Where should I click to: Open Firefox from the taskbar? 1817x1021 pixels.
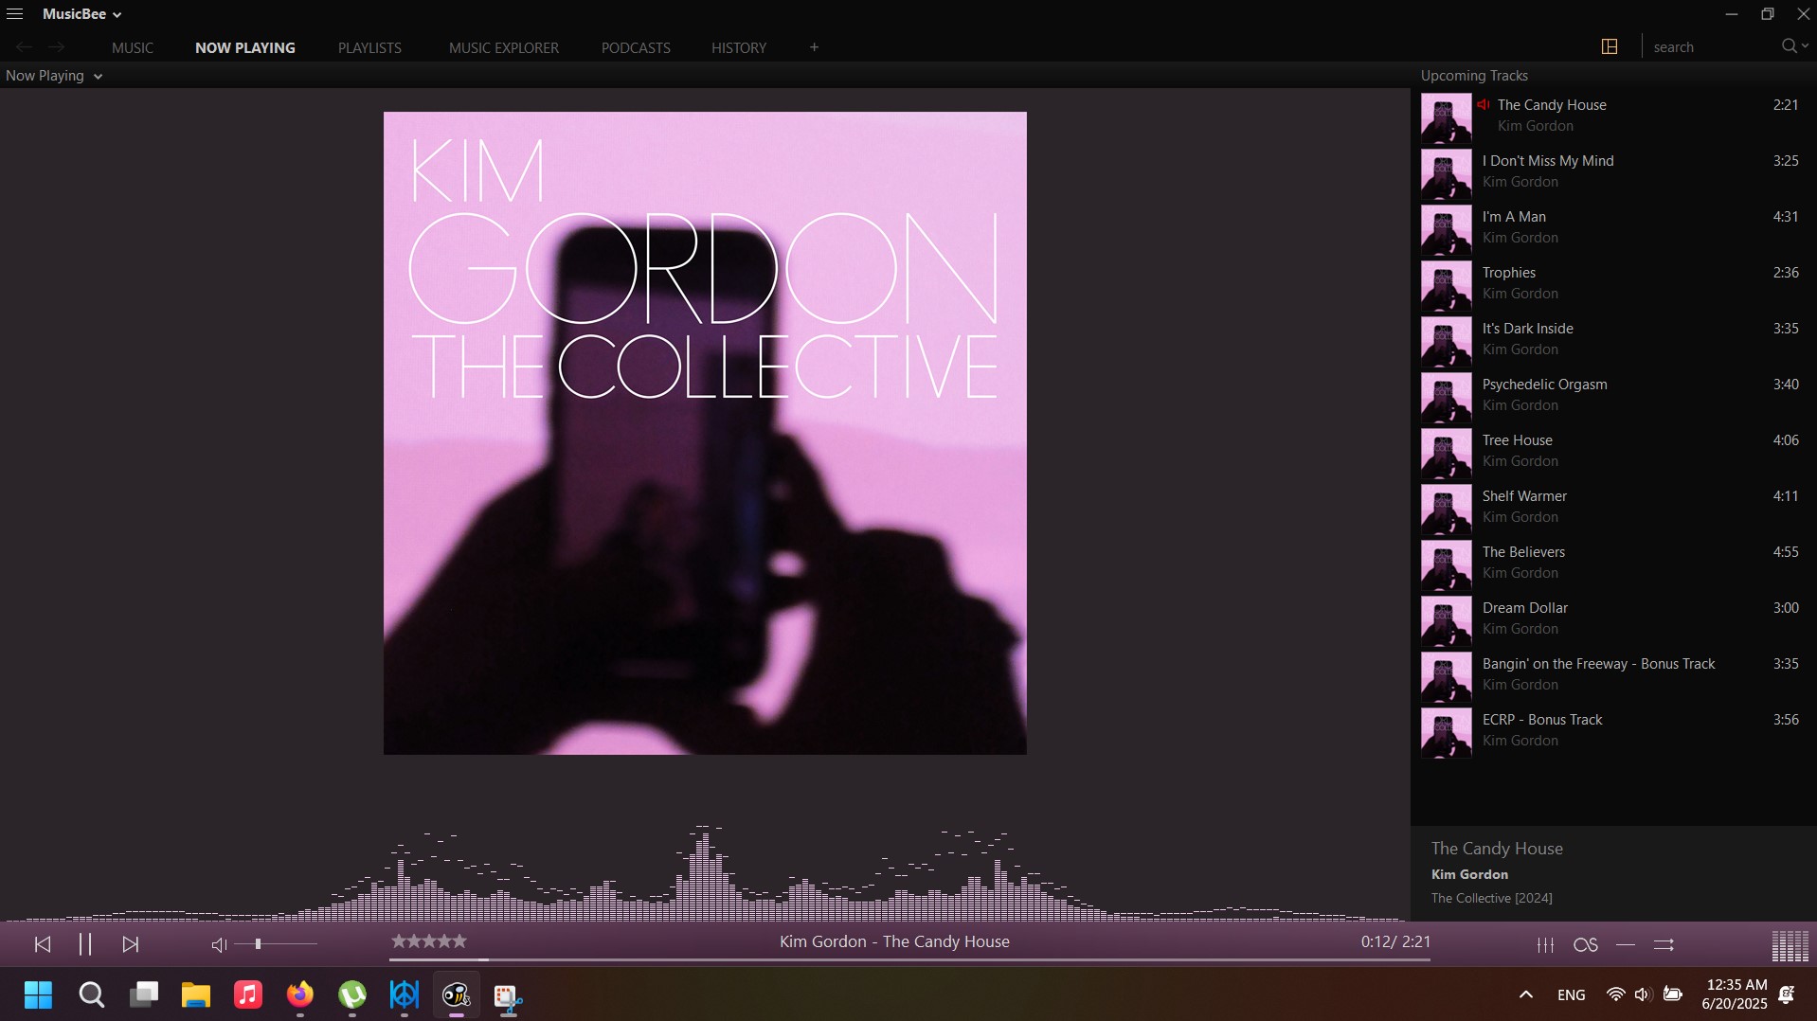pos(300,995)
